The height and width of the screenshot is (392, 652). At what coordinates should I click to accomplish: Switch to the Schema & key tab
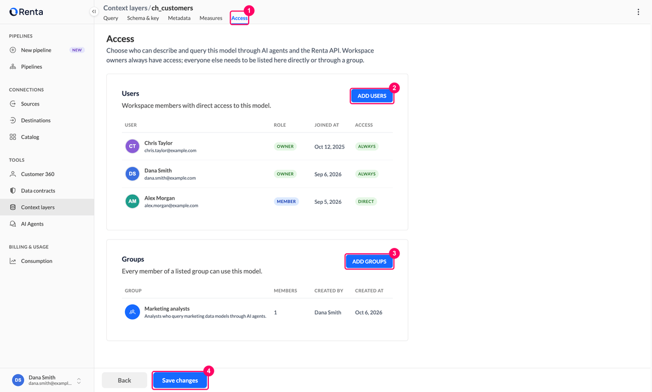click(143, 18)
